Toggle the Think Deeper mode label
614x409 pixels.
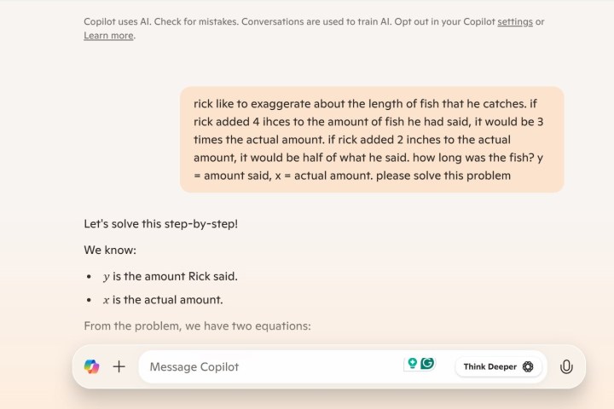tap(489, 366)
